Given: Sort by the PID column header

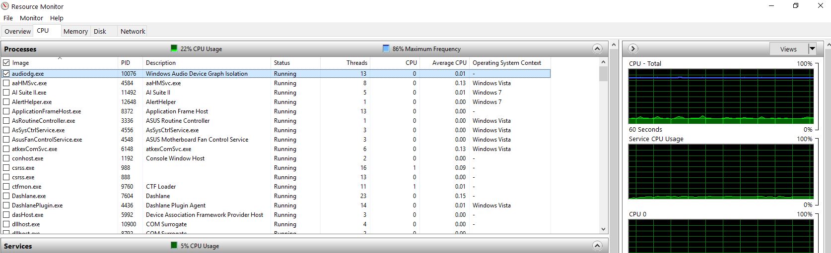Looking at the screenshot, I should tap(131, 63).
